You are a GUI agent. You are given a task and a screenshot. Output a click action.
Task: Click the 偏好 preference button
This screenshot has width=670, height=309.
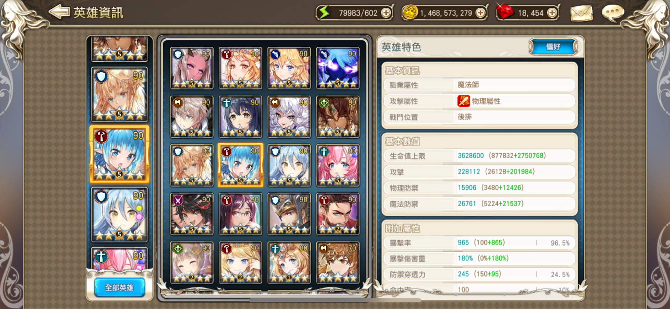pyautogui.click(x=553, y=47)
